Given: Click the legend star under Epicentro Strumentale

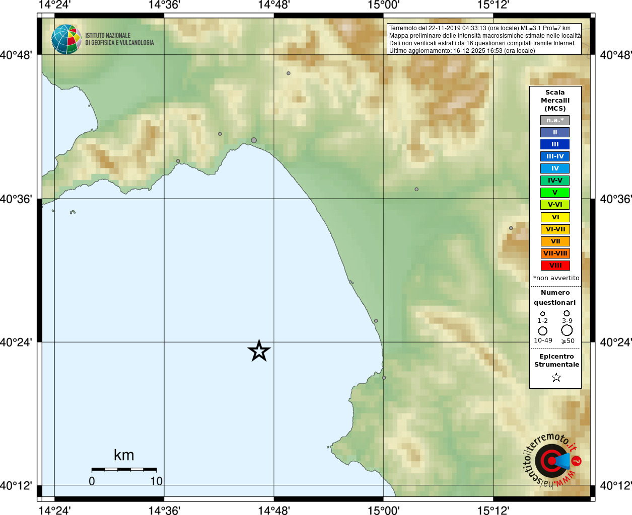Looking at the screenshot, I should click(556, 377).
